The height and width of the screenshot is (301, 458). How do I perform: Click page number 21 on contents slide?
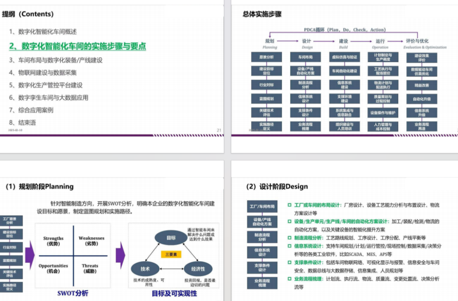click(x=219, y=130)
